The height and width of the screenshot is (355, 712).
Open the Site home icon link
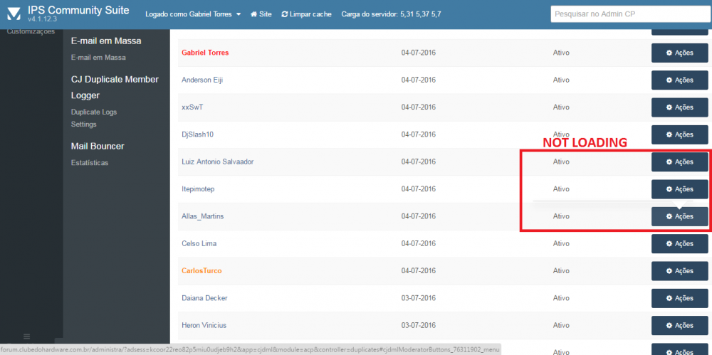point(254,14)
